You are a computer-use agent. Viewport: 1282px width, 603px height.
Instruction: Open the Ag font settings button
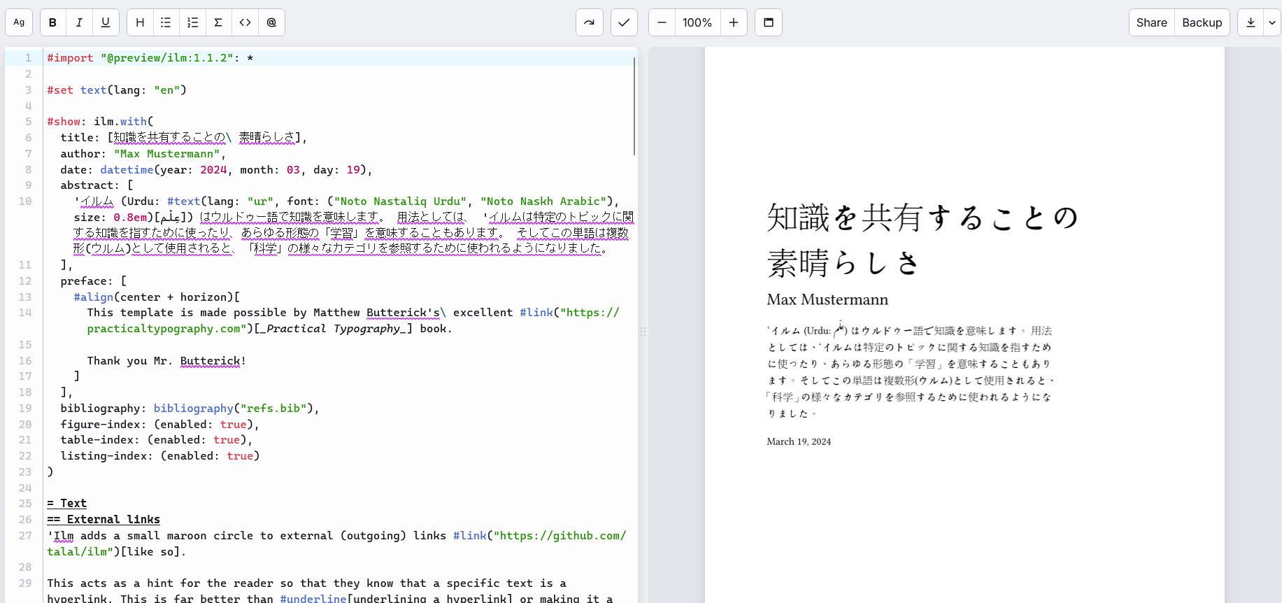coord(19,22)
